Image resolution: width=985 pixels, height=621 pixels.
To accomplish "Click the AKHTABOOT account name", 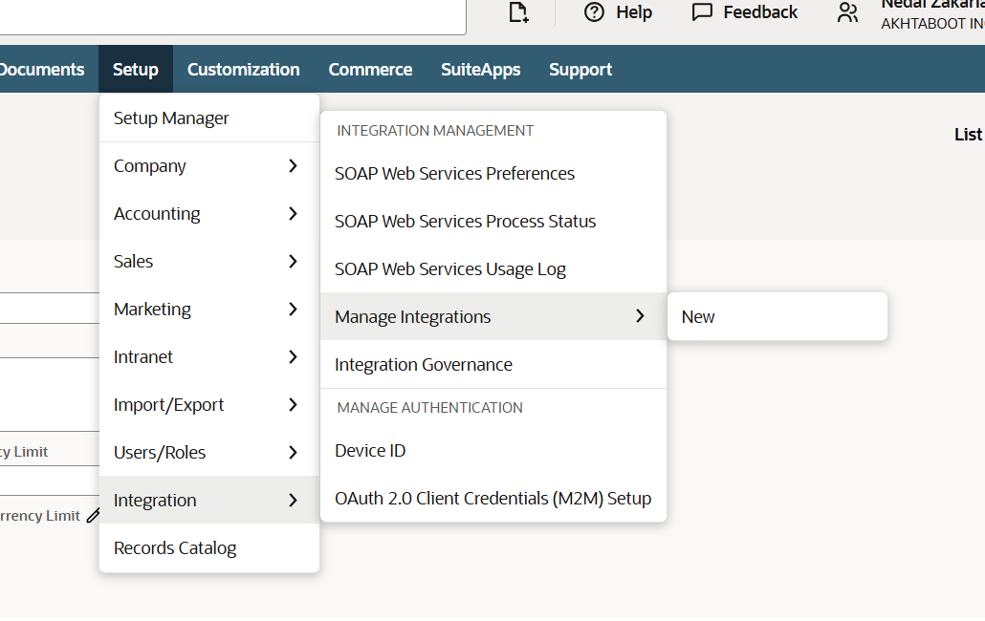I will pos(932,24).
